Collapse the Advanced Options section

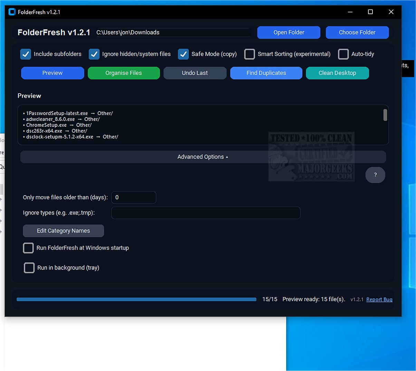click(x=203, y=157)
